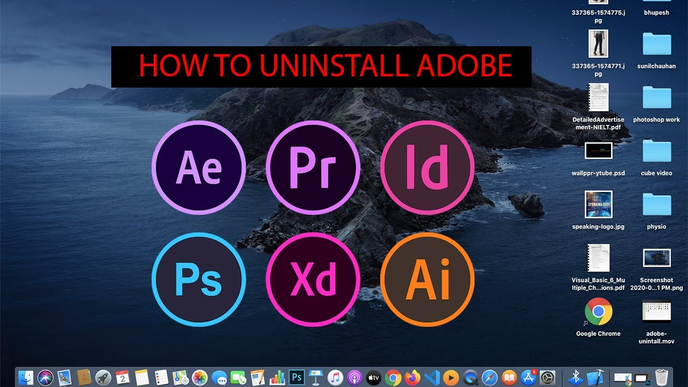Launch Photoshop from the Dock

coord(296,377)
